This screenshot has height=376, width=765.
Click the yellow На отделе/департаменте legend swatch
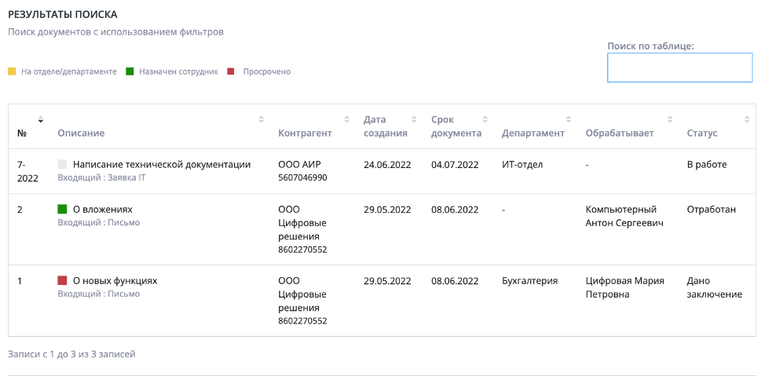[12, 72]
